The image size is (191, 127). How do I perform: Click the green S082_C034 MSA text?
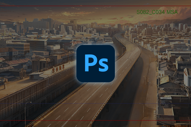pos(157,12)
